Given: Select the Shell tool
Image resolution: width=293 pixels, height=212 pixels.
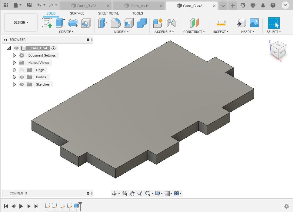Looking at the screenshot, I should click(129, 23).
